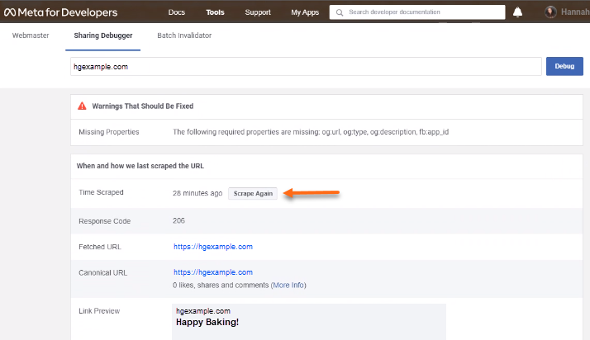Select the Sharing Debugger tab

pyautogui.click(x=103, y=36)
